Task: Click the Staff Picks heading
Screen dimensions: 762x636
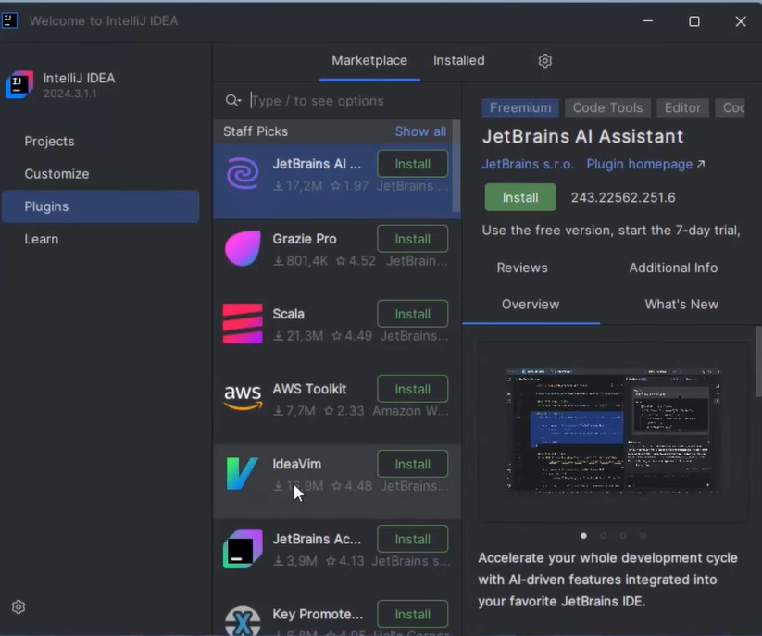Action: (x=256, y=131)
